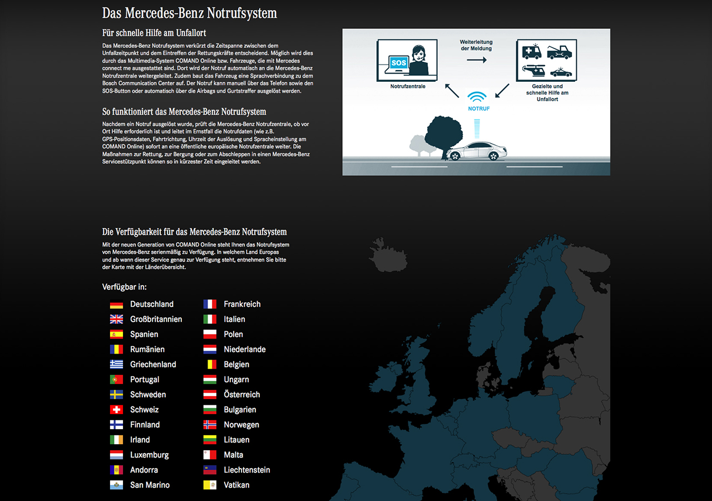Click the Großbritannien Union Jack flag
The height and width of the screenshot is (501, 712).
pos(116,320)
